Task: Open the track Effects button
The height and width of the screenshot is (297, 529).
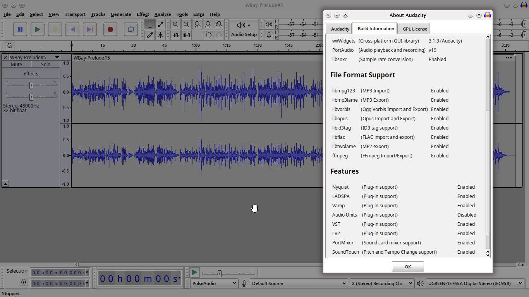Action: 31,73
